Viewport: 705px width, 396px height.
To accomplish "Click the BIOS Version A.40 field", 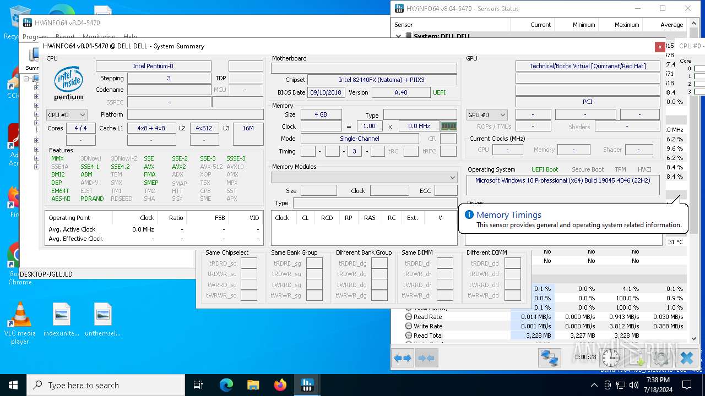I will [x=401, y=92].
